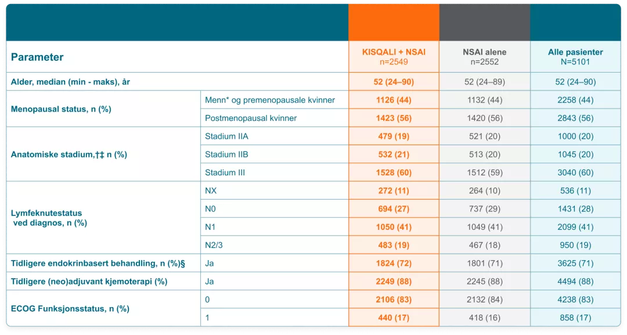Click the KISQALI + NSAI column header
627x335 pixels.
pyautogui.click(x=394, y=56)
